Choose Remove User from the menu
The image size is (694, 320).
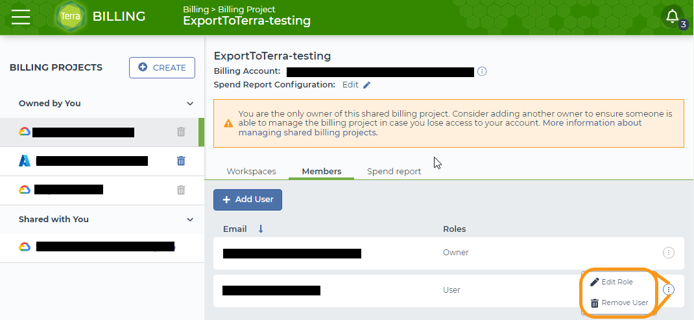[619, 303]
